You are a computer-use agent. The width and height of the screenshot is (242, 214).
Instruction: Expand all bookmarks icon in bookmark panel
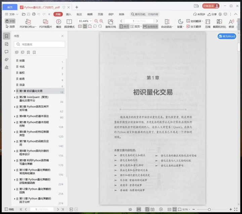17,52
